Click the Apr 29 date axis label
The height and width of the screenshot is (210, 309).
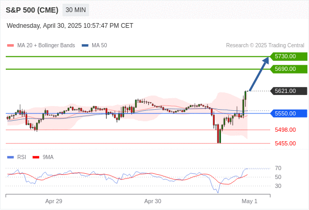tap(54, 201)
